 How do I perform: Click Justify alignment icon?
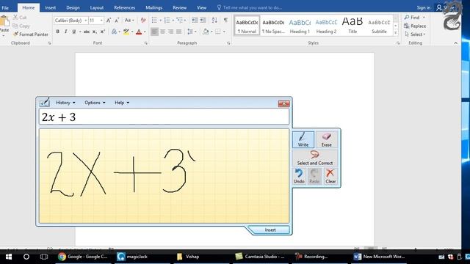coord(178,32)
